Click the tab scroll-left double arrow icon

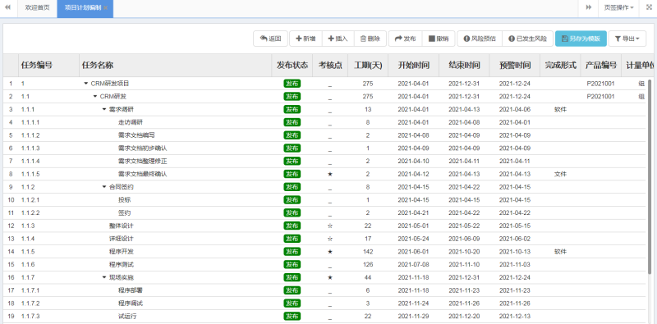tap(7, 7)
